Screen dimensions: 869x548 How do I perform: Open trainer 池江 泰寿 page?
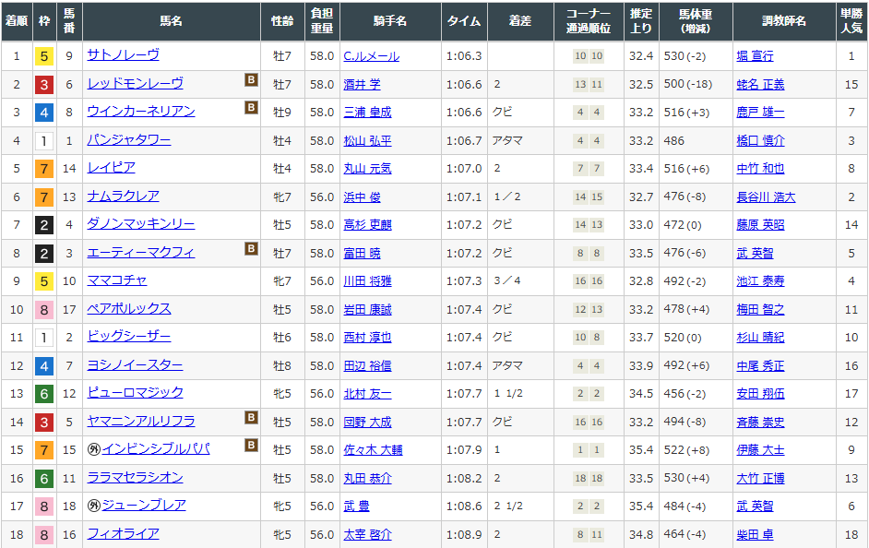point(760,281)
